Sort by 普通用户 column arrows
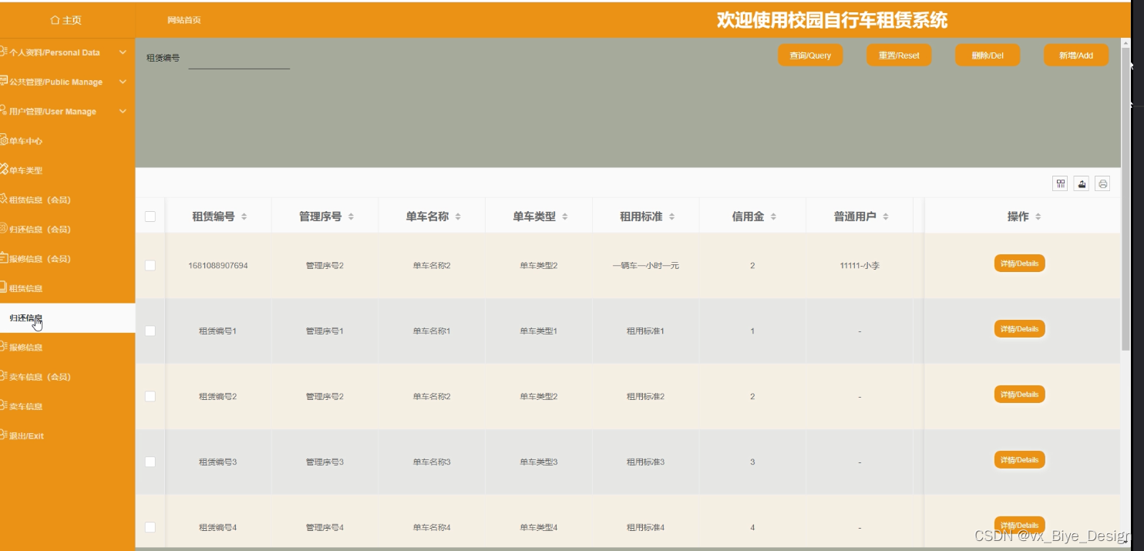 [x=886, y=217]
